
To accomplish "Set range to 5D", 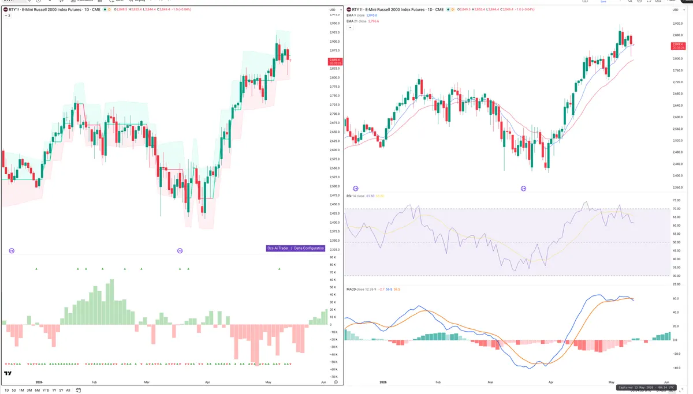I will (14, 390).
